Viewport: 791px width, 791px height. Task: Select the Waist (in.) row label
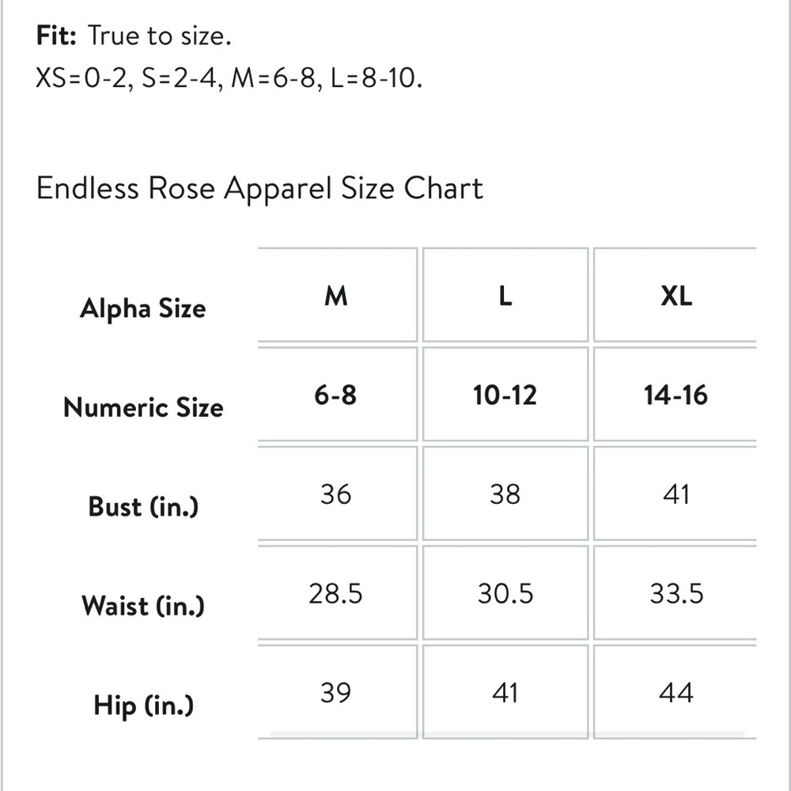(x=142, y=606)
